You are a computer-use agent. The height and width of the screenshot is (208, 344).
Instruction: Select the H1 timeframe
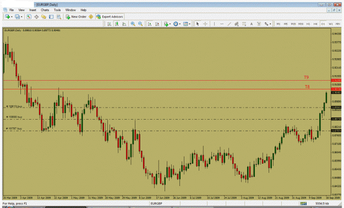pos(308,24)
